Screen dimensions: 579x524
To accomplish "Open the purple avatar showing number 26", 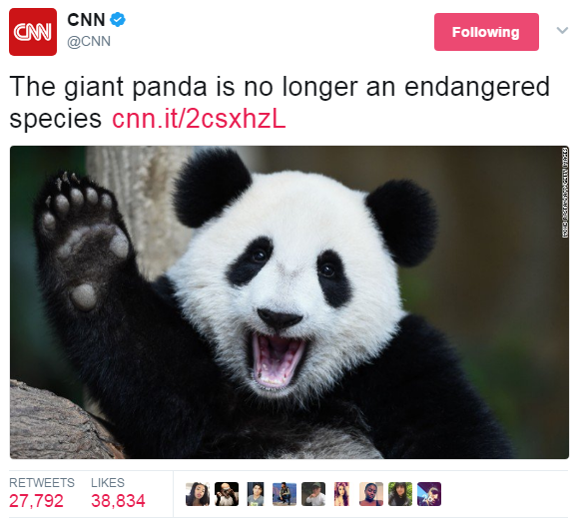I will (x=429, y=494).
